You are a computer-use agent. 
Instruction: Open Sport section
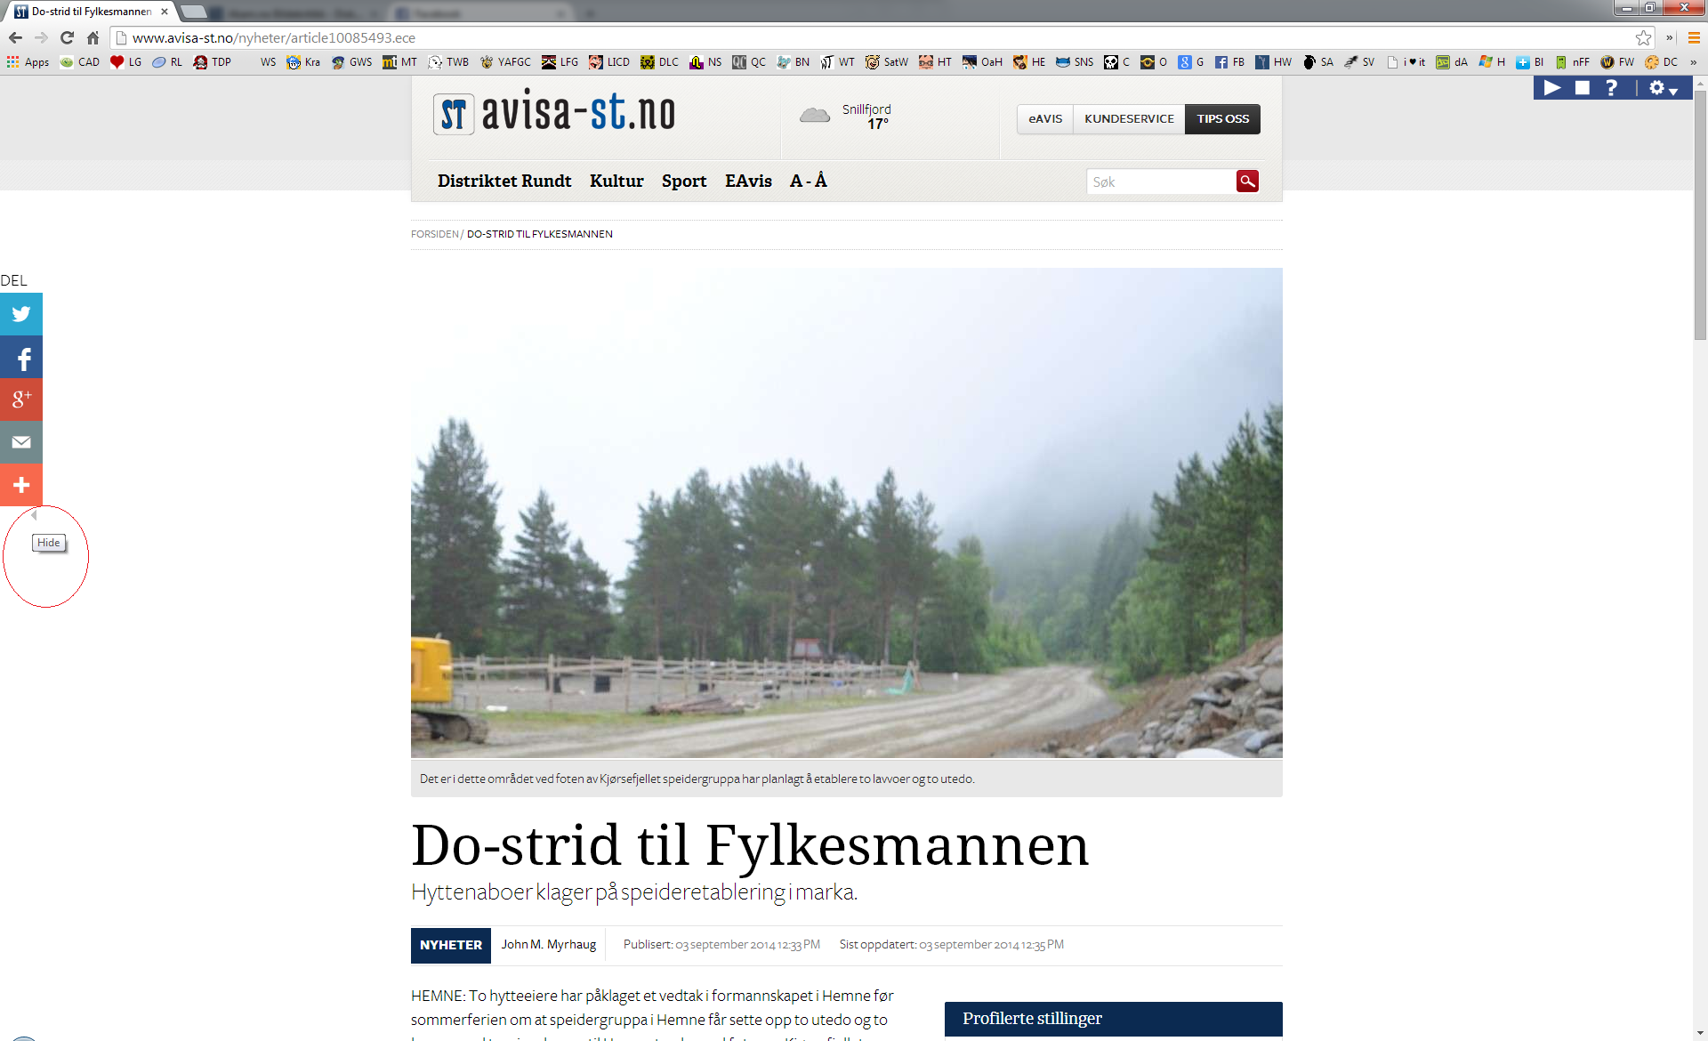[x=684, y=181]
